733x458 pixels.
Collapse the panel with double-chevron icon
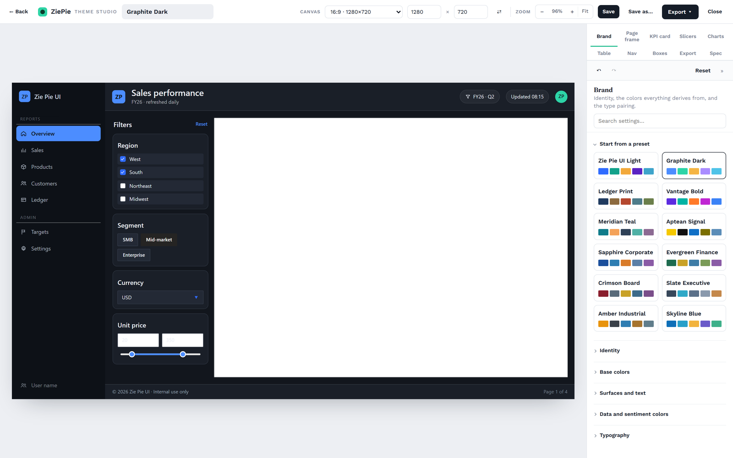(x=722, y=71)
